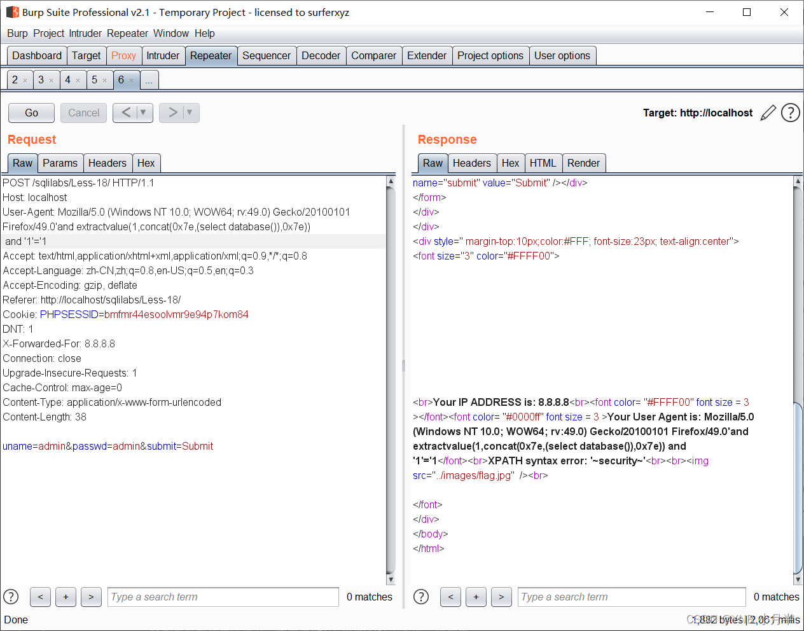Expand the forward history dropdown arrow
This screenshot has width=804, height=631.
click(190, 113)
